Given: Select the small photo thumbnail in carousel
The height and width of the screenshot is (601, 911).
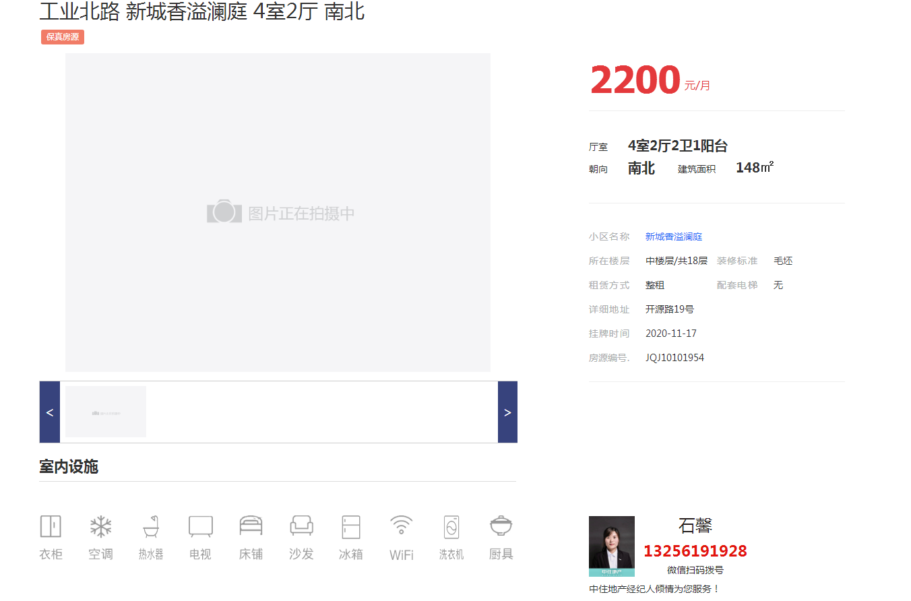Looking at the screenshot, I should click(x=106, y=412).
